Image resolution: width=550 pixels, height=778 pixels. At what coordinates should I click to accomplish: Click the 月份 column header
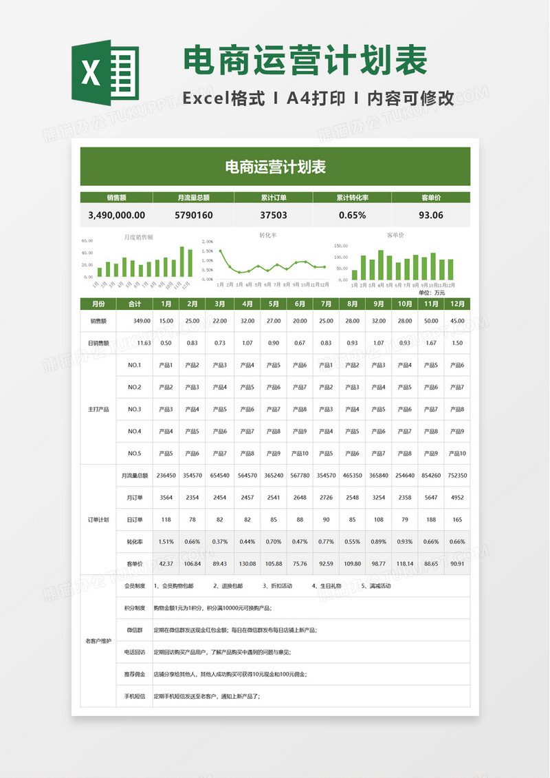(98, 304)
